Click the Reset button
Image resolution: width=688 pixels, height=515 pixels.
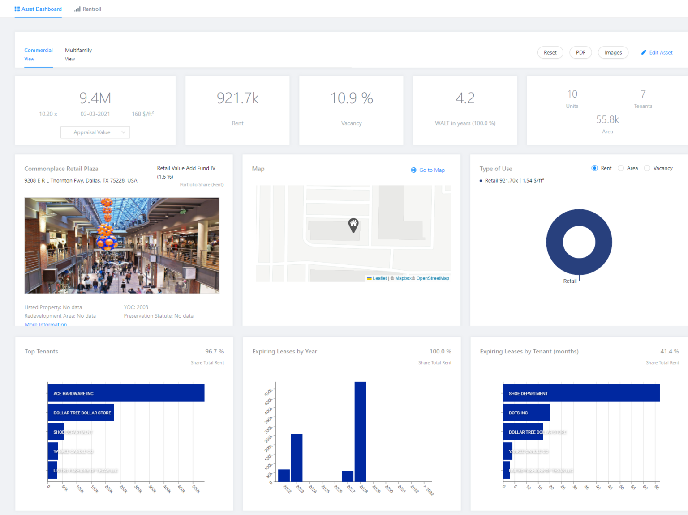pos(550,52)
